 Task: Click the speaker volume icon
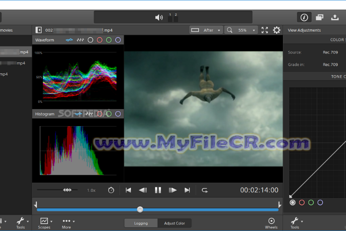159,17
